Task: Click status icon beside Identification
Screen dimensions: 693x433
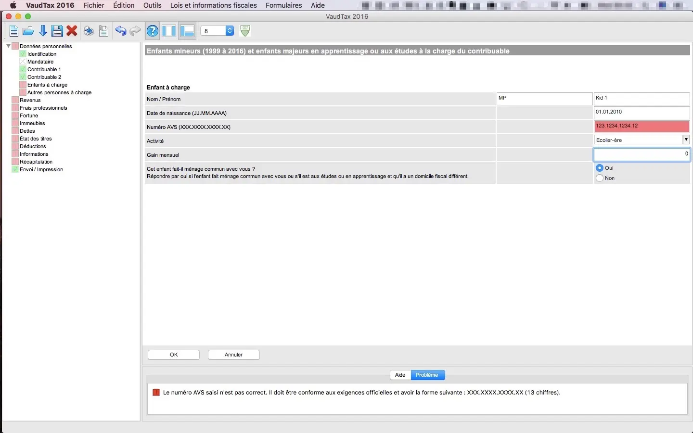Action: pos(23,54)
